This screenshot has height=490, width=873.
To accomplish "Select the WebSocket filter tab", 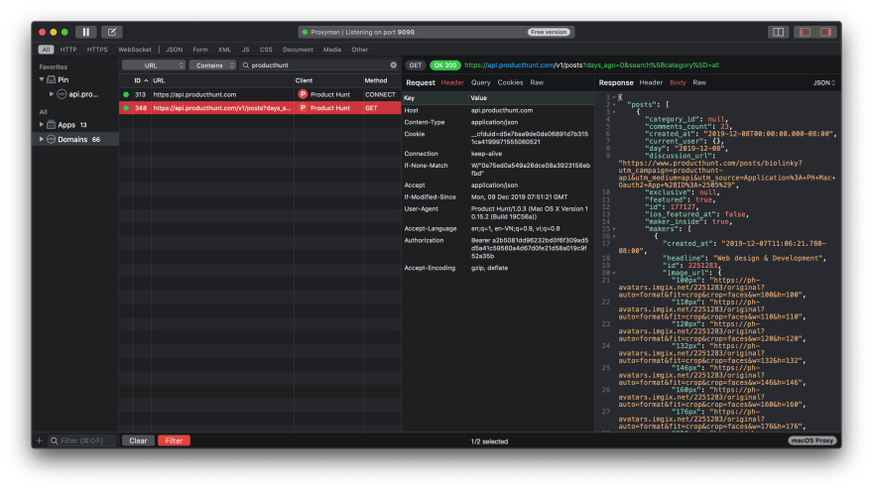I will [135, 50].
